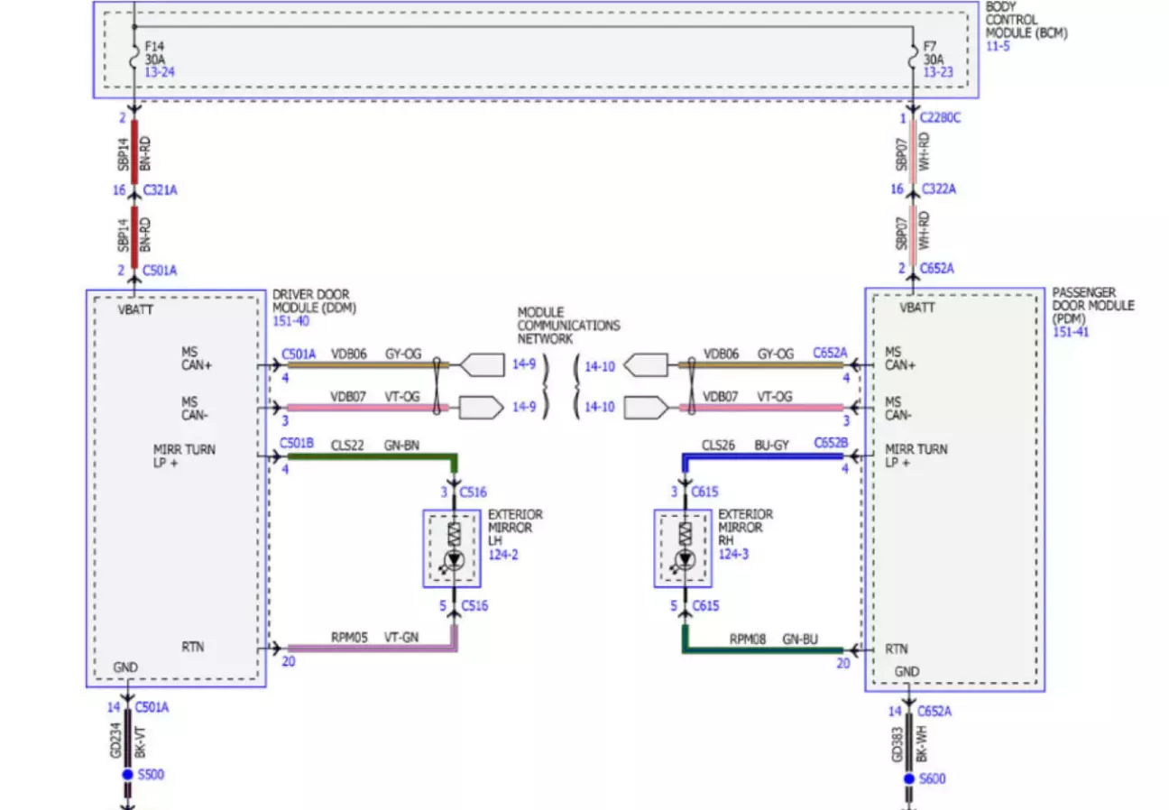Click connector label C321A
Image resolution: width=1169 pixels, height=810 pixels.
160,190
